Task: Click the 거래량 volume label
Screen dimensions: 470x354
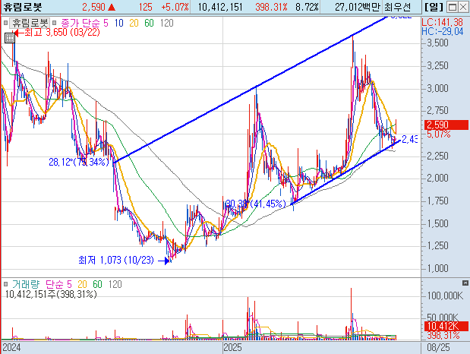Action: (26, 284)
